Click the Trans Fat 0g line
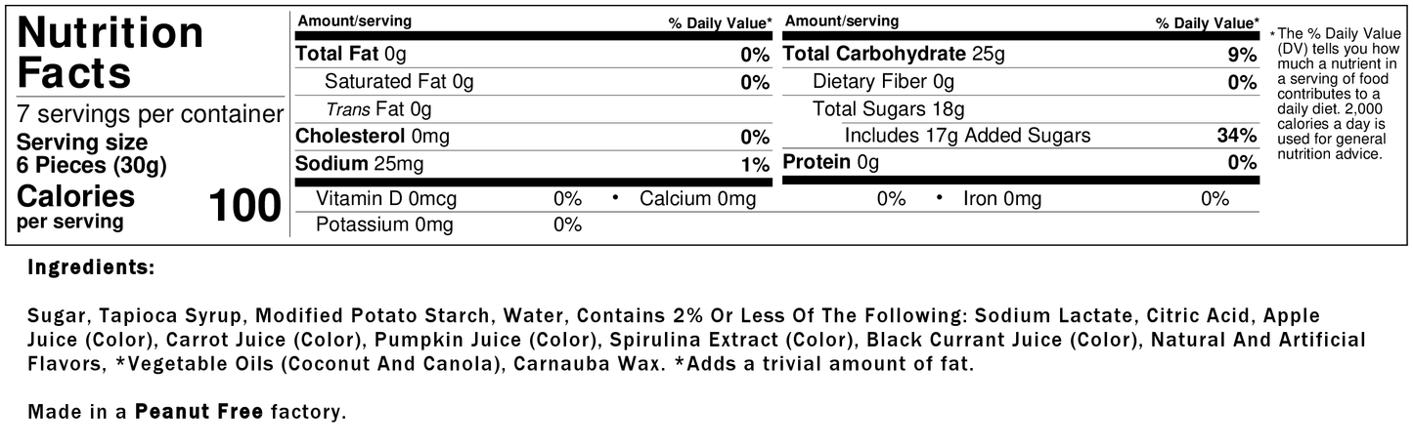The height and width of the screenshot is (448, 1413). point(377,109)
